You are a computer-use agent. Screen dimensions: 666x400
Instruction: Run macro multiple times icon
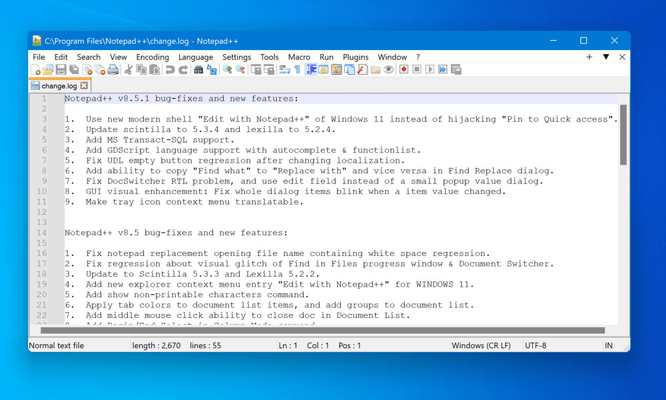point(443,69)
